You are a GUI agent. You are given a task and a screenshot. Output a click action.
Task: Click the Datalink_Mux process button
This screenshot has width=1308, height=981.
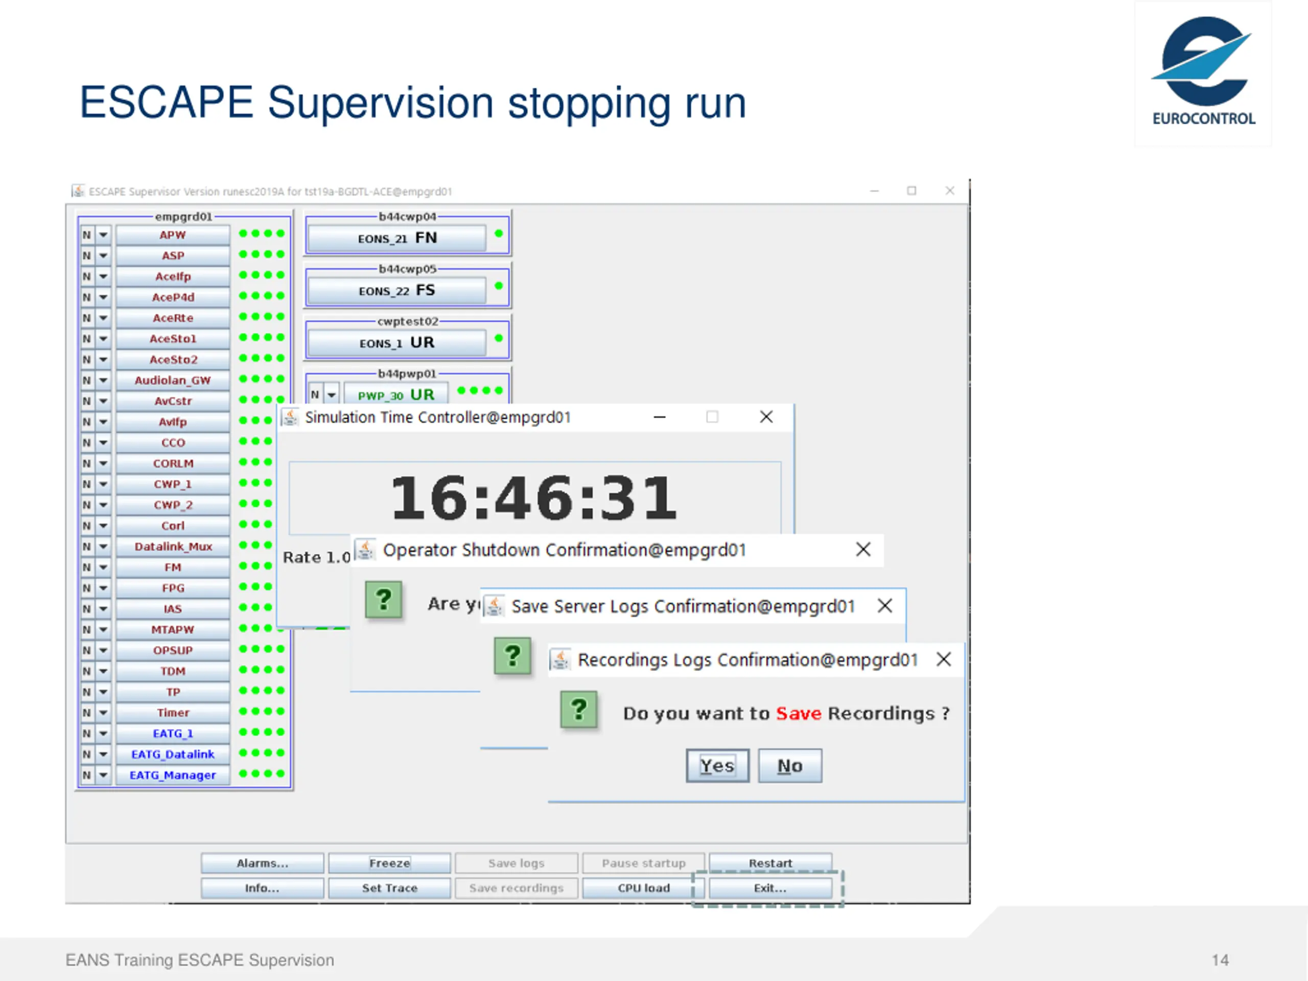coord(173,546)
